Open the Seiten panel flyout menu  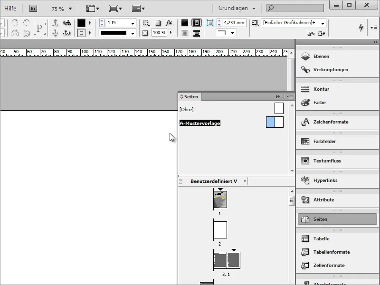click(x=290, y=97)
